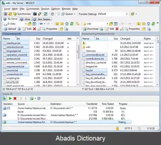Delete selected local files with red X

[34, 29]
